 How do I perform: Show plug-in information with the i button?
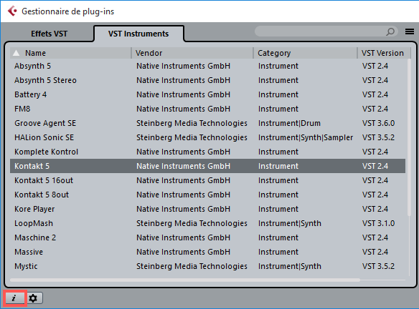(x=14, y=298)
